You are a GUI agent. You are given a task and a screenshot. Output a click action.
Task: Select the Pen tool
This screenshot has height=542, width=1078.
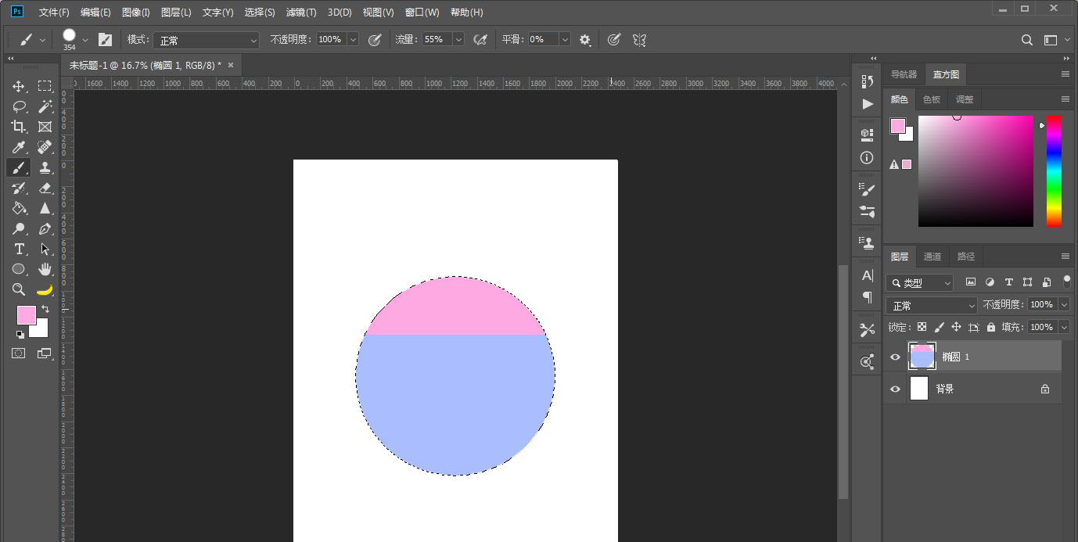[x=45, y=228]
